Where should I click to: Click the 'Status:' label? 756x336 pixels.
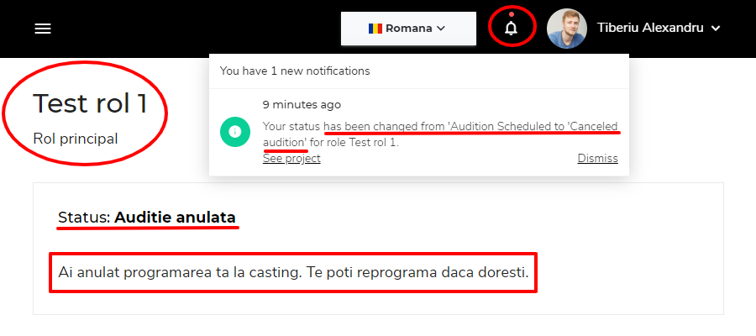pos(84,218)
